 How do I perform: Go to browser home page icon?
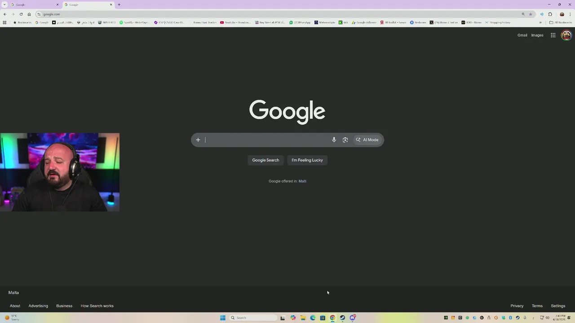pos(29,14)
